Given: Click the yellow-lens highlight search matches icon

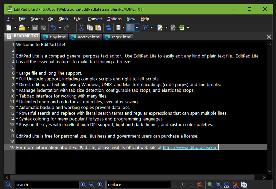Looking at the screenshot, I should 210,185.
